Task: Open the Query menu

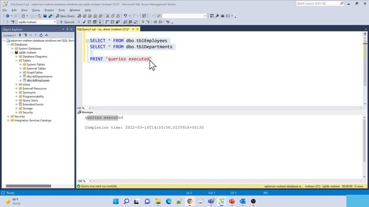Action: coord(36,10)
